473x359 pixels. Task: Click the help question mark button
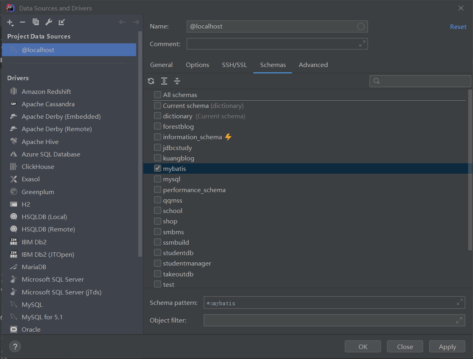pyautogui.click(x=15, y=346)
